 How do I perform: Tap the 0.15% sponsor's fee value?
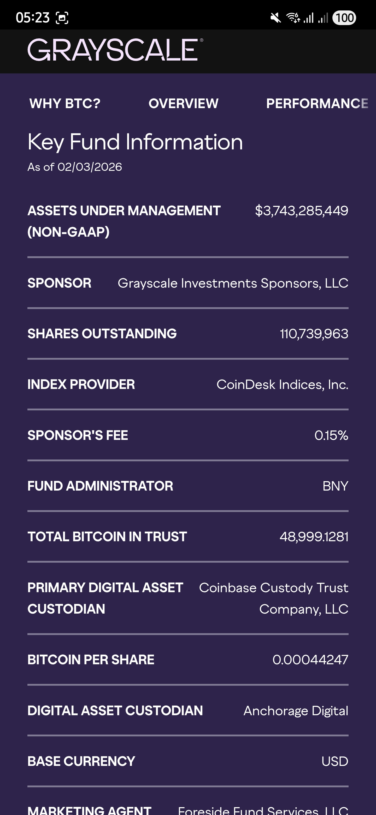click(x=331, y=435)
